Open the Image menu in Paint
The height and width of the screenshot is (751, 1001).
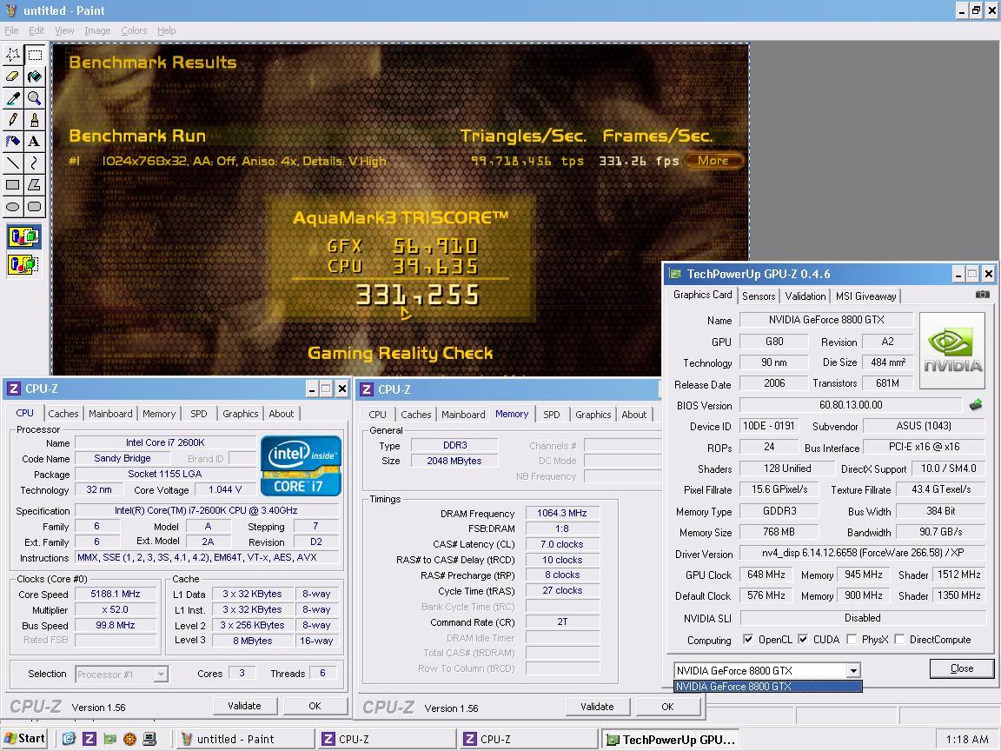[x=97, y=30]
